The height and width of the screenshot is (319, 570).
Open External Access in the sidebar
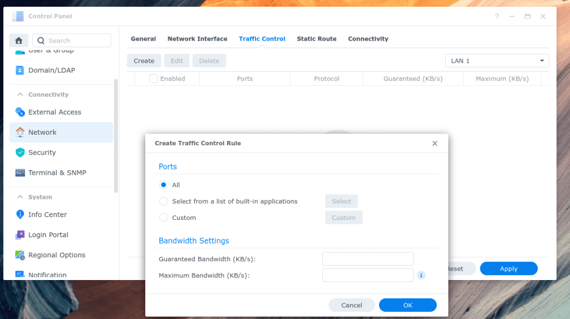(x=61, y=112)
